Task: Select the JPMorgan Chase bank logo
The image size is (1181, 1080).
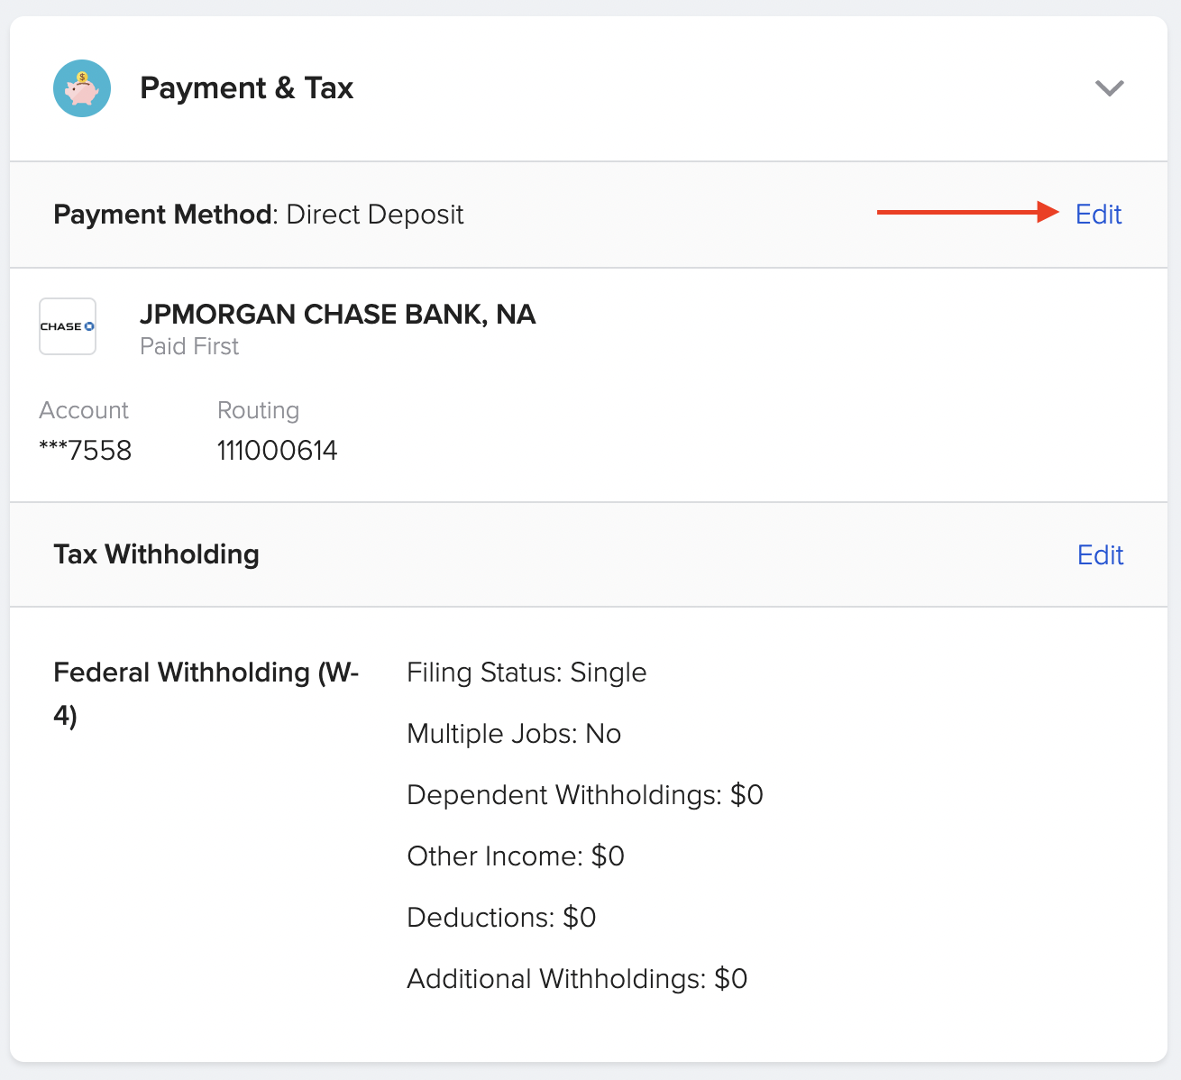Action: 68,326
